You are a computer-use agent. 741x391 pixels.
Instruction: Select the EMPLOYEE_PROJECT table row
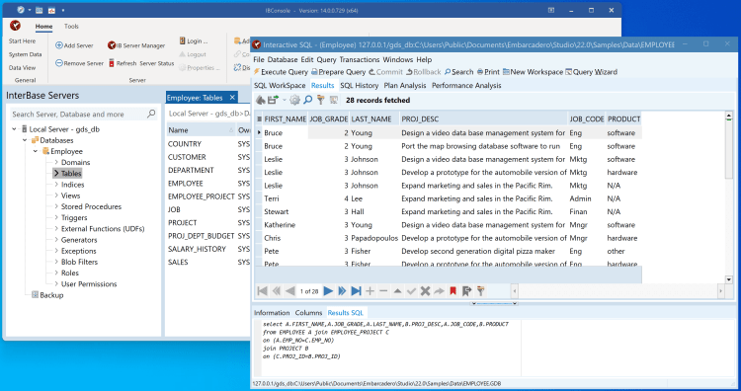click(x=202, y=196)
